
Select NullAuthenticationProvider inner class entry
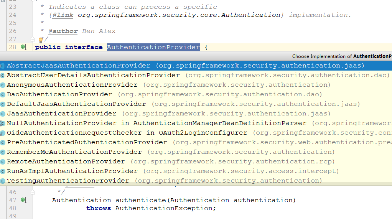[196, 123]
